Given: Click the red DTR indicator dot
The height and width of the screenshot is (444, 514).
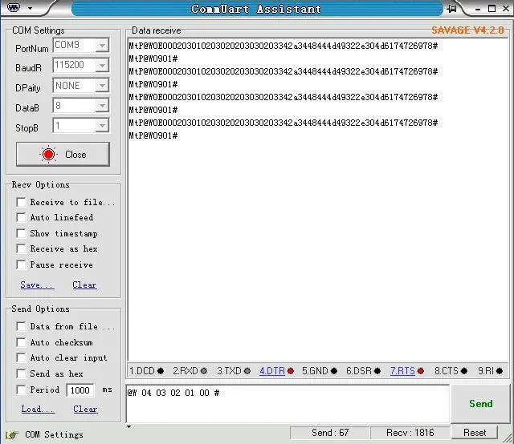Looking at the screenshot, I should coord(291,371).
